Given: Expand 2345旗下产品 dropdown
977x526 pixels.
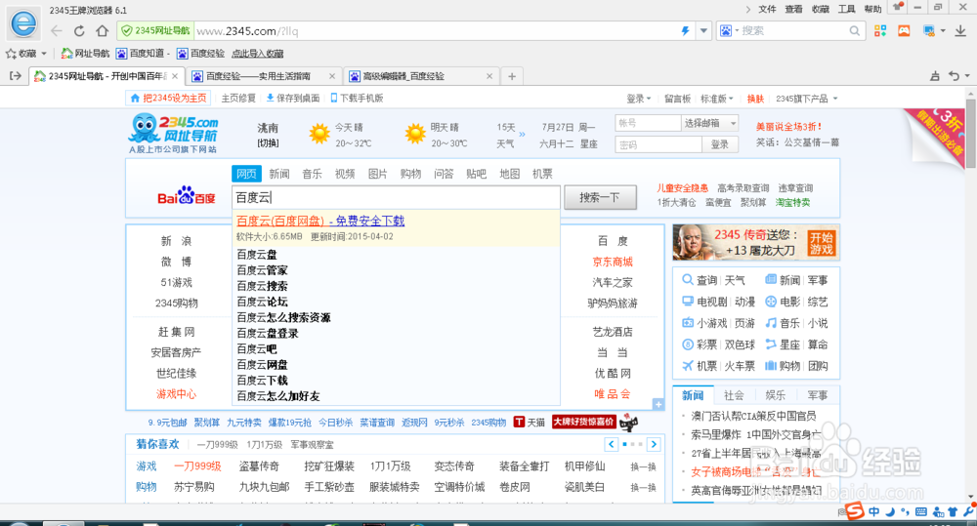Looking at the screenshot, I should pos(806,99).
